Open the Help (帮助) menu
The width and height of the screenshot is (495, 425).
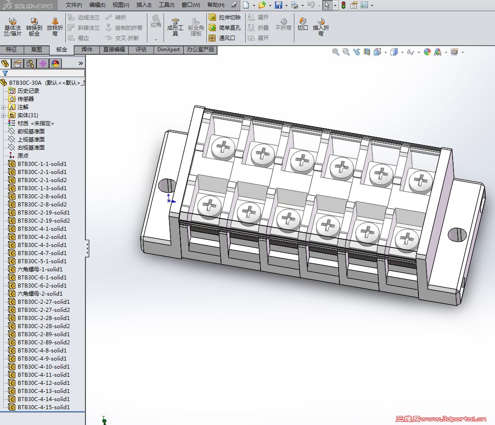pos(216,5)
